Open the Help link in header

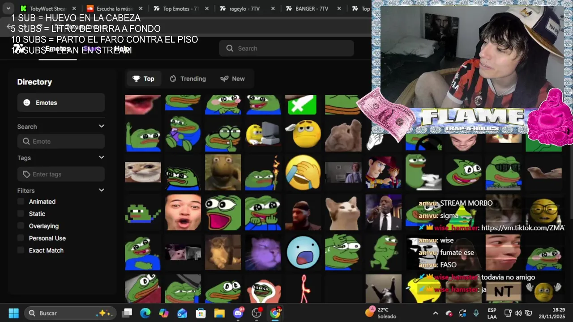pyautogui.click(x=122, y=48)
